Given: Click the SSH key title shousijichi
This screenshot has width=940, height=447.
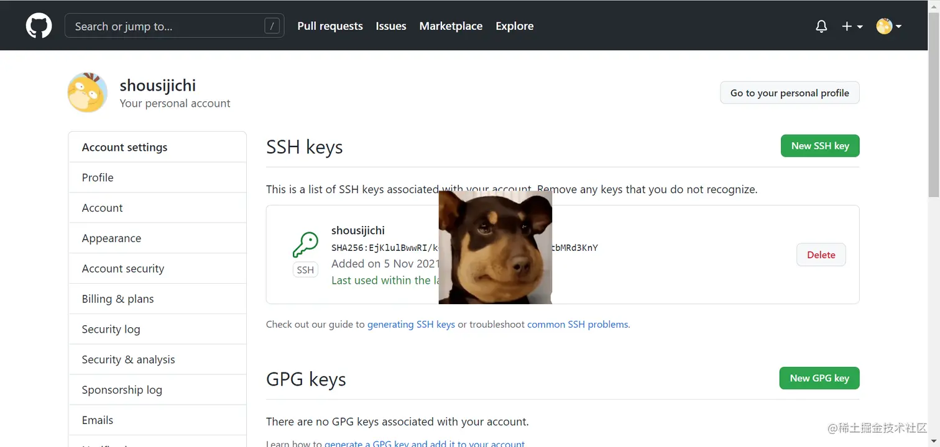Looking at the screenshot, I should [x=358, y=230].
